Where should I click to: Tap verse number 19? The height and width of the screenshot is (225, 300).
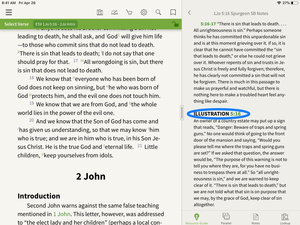pos(32,103)
